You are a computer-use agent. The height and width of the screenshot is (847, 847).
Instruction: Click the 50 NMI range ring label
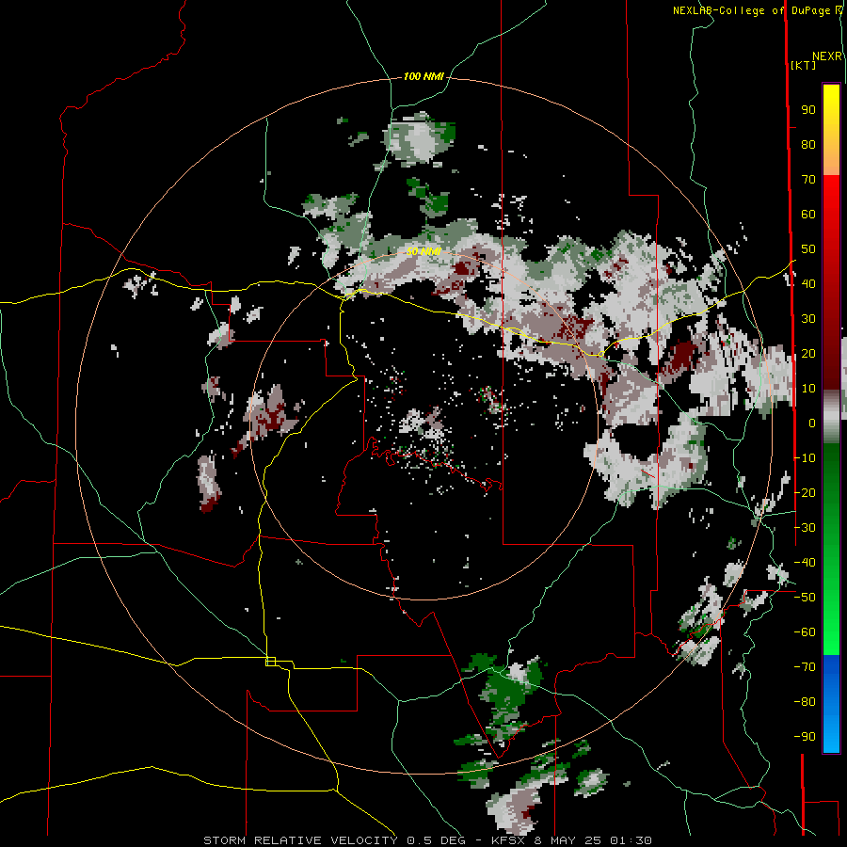[x=424, y=251]
